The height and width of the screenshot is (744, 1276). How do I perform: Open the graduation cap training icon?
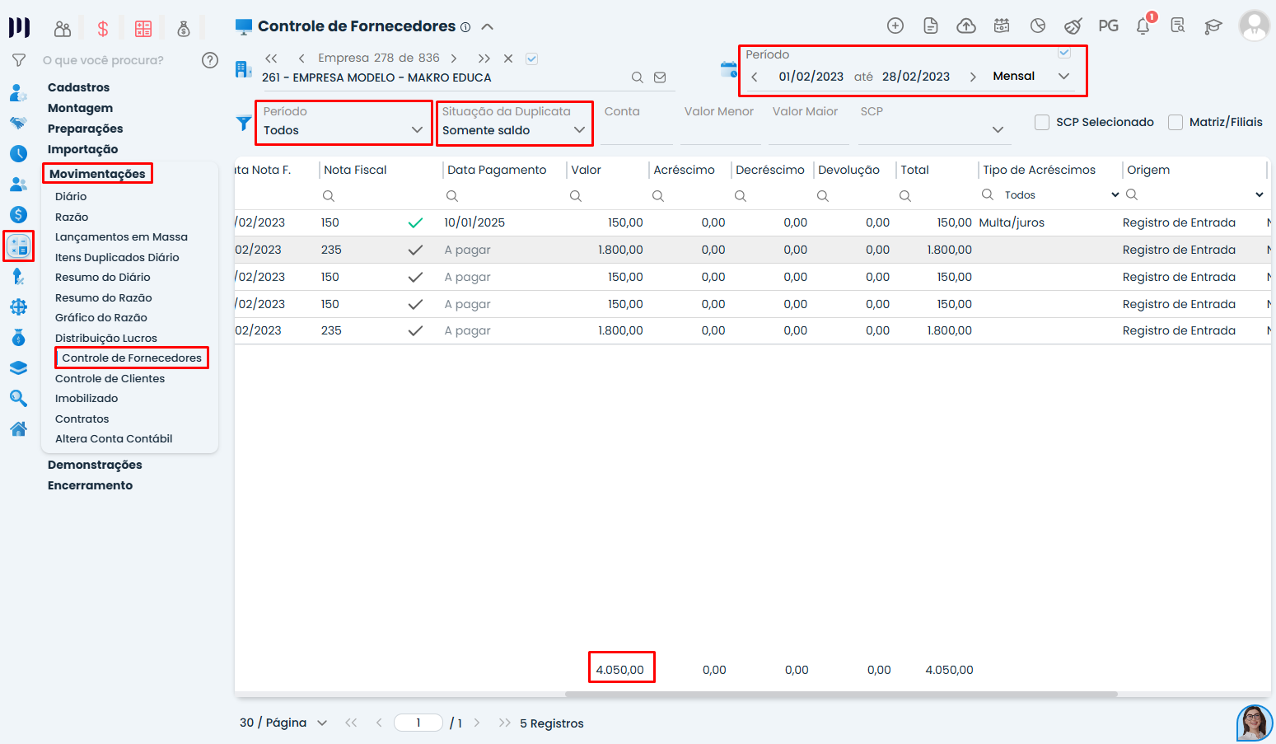pos(1213,26)
